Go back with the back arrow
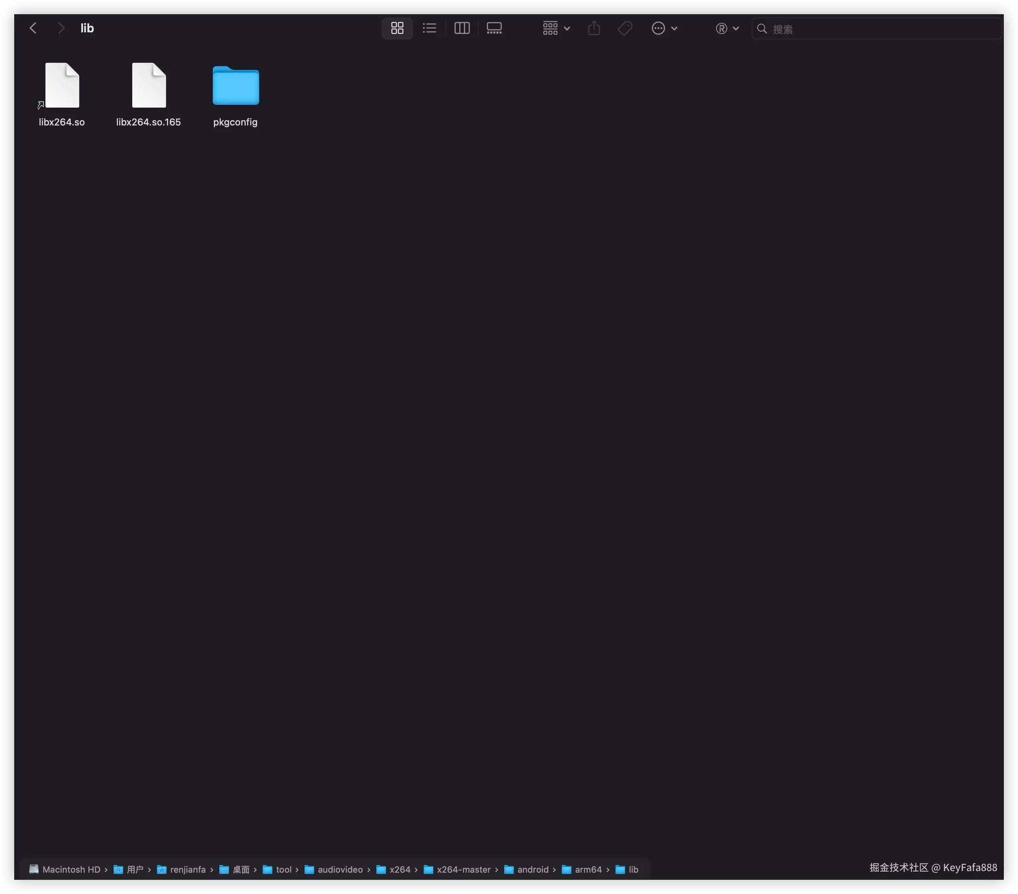 tap(34, 28)
